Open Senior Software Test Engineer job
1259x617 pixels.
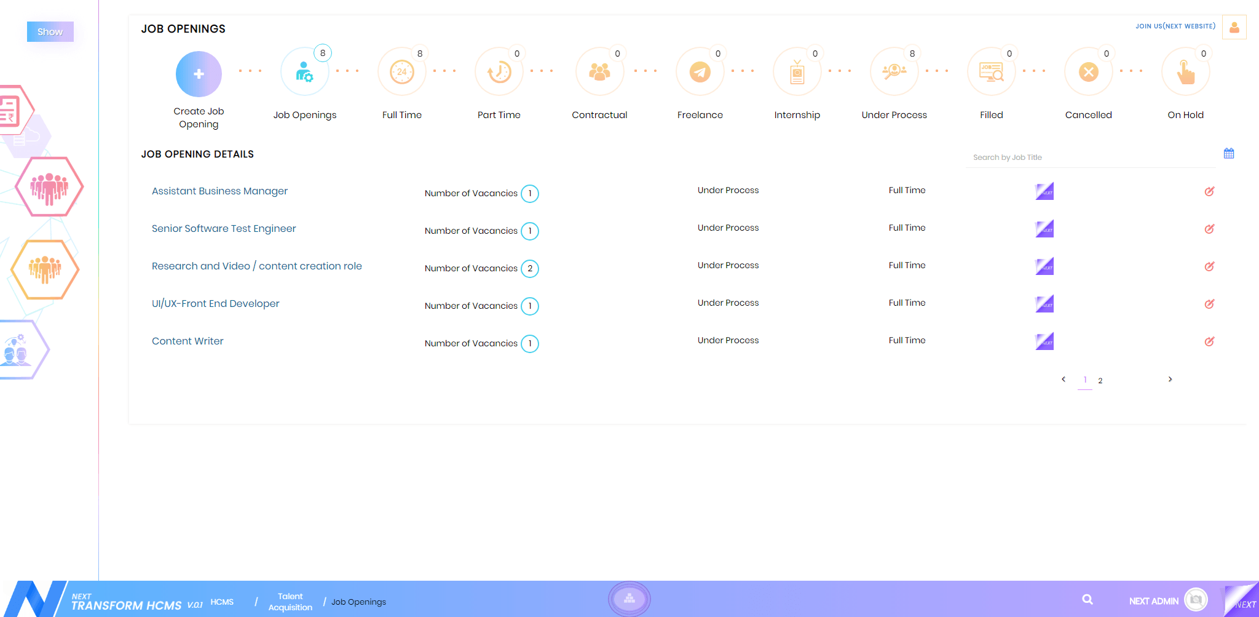click(x=224, y=229)
